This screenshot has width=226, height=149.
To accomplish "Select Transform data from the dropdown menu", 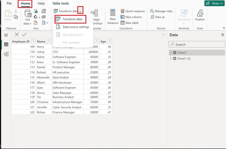I will pos(72,19).
